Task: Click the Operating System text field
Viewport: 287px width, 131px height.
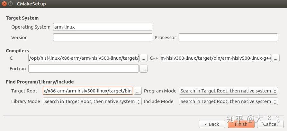Action: click(103, 27)
